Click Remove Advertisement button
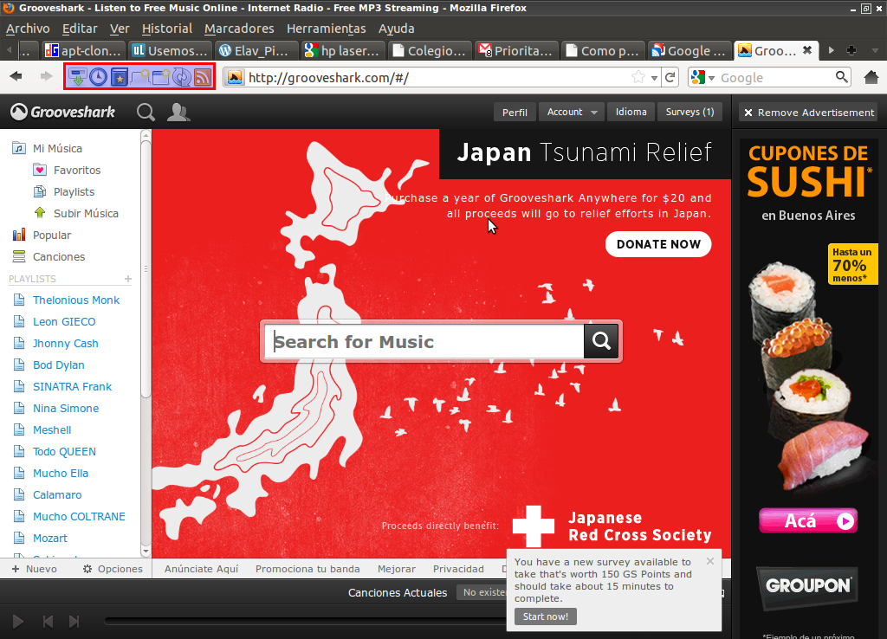The width and height of the screenshot is (887, 639). click(809, 113)
